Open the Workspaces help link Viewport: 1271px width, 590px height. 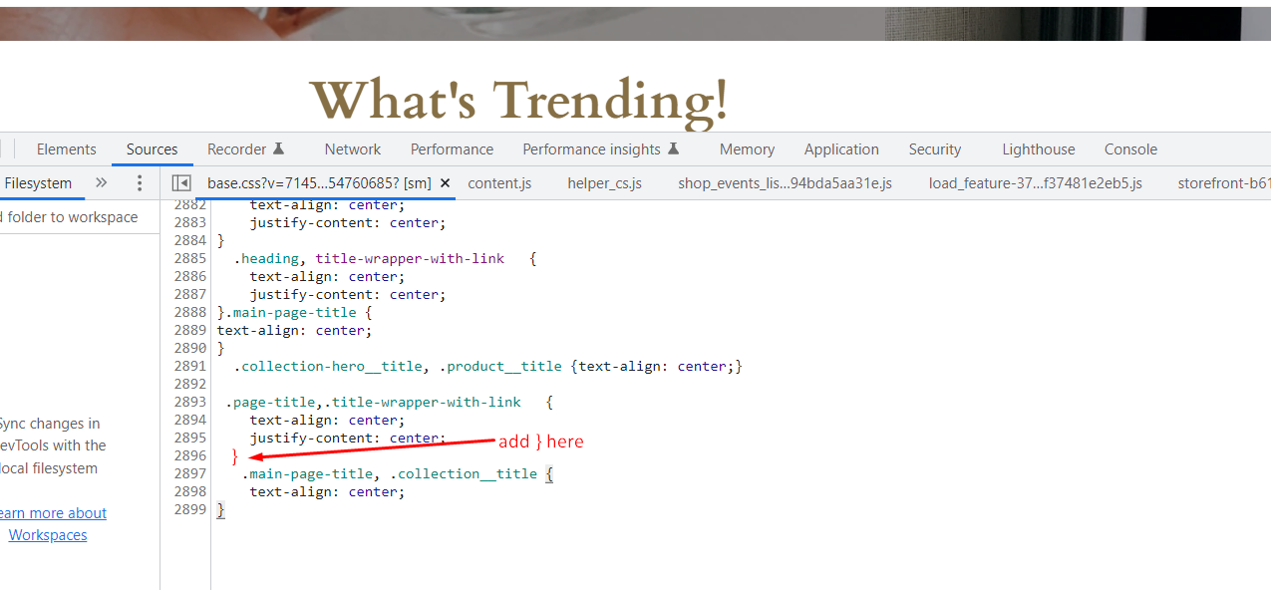48,535
